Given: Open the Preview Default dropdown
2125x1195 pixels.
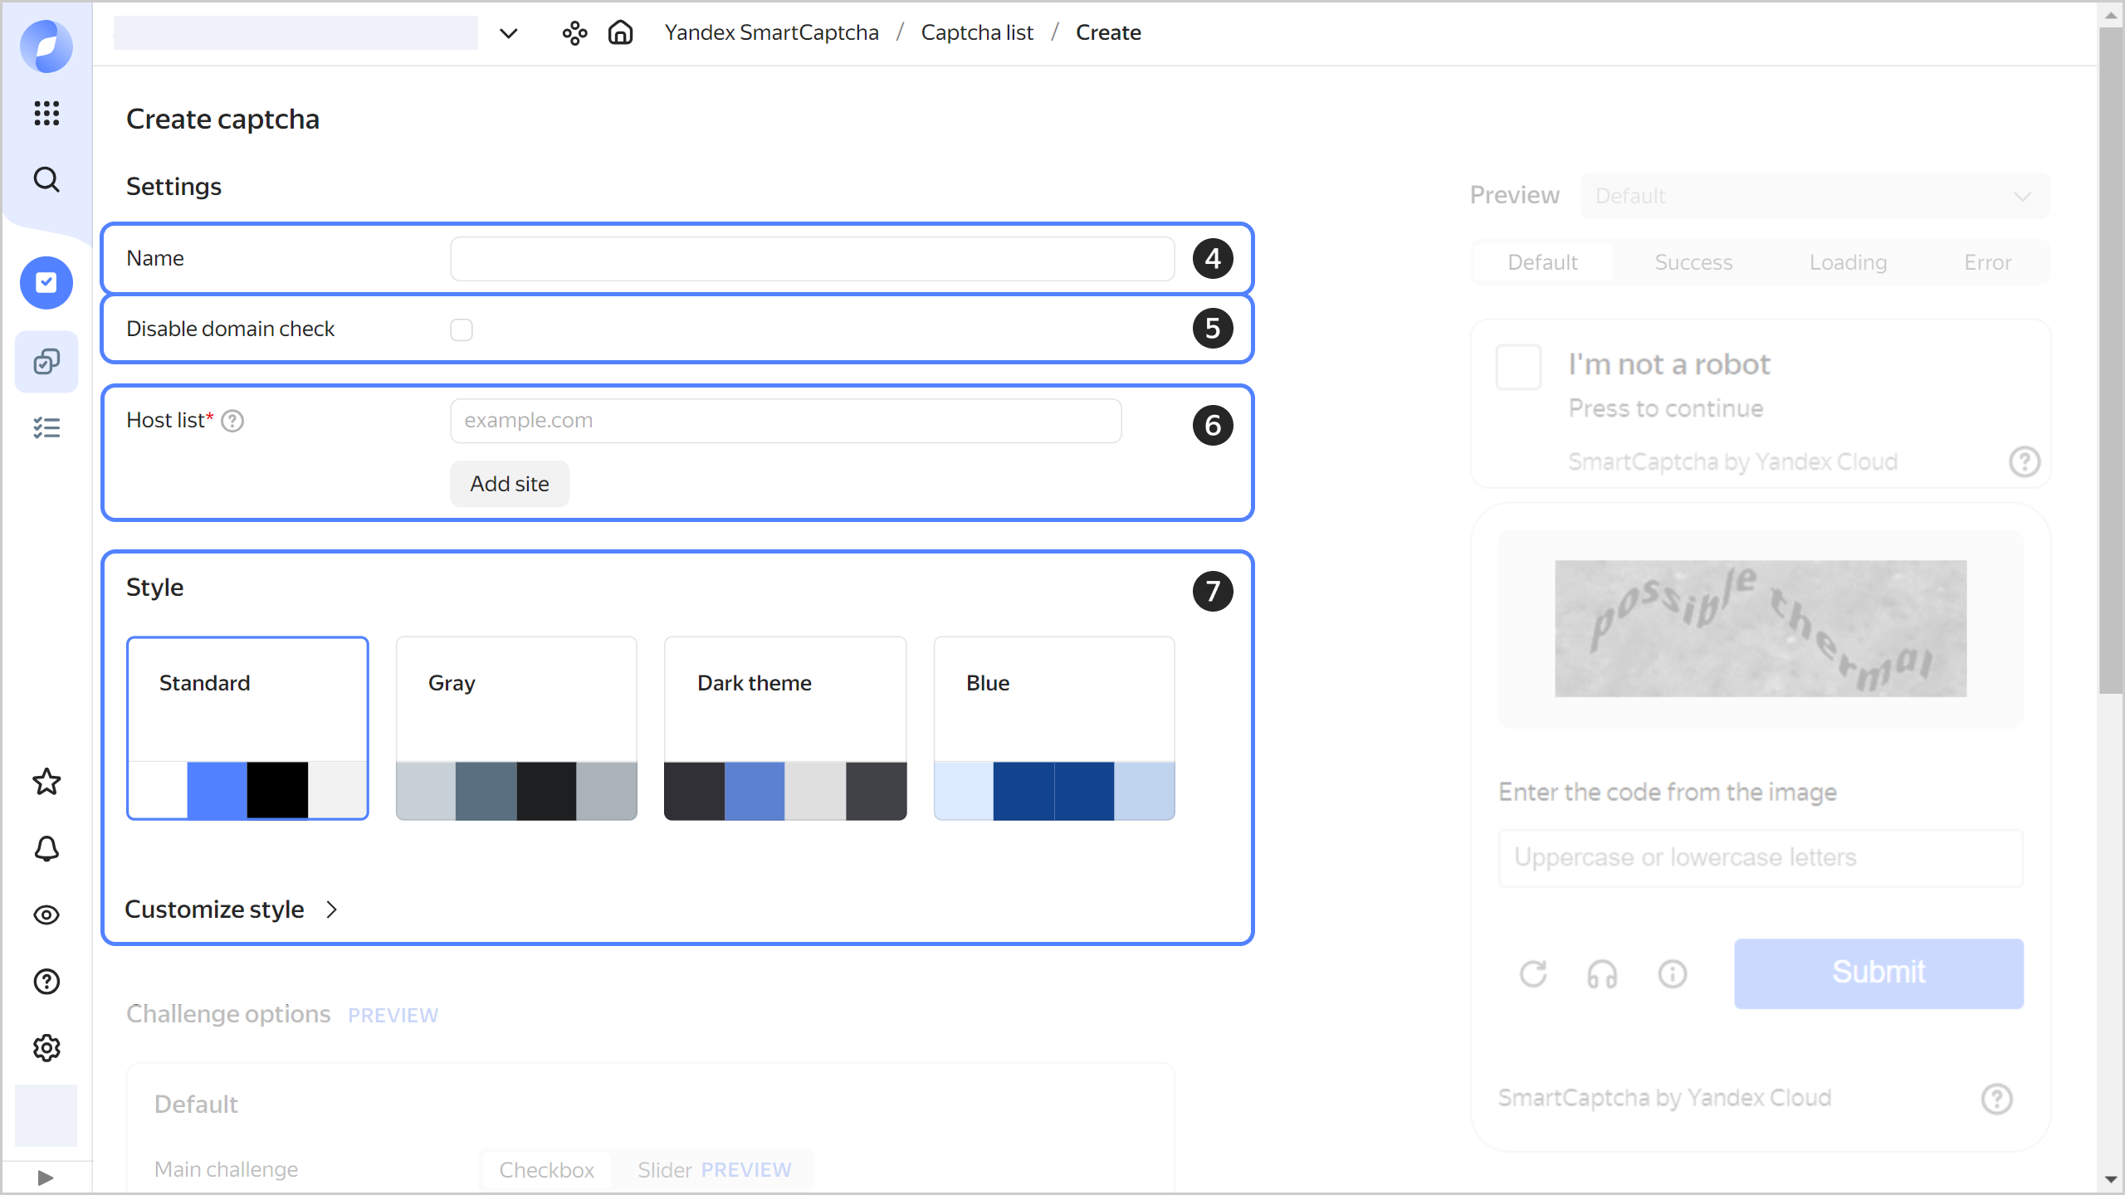Looking at the screenshot, I should coord(1815,196).
